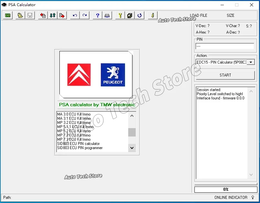Screen dimensions: 260x203
Task: Click the book info icon
Action: tap(107, 15)
